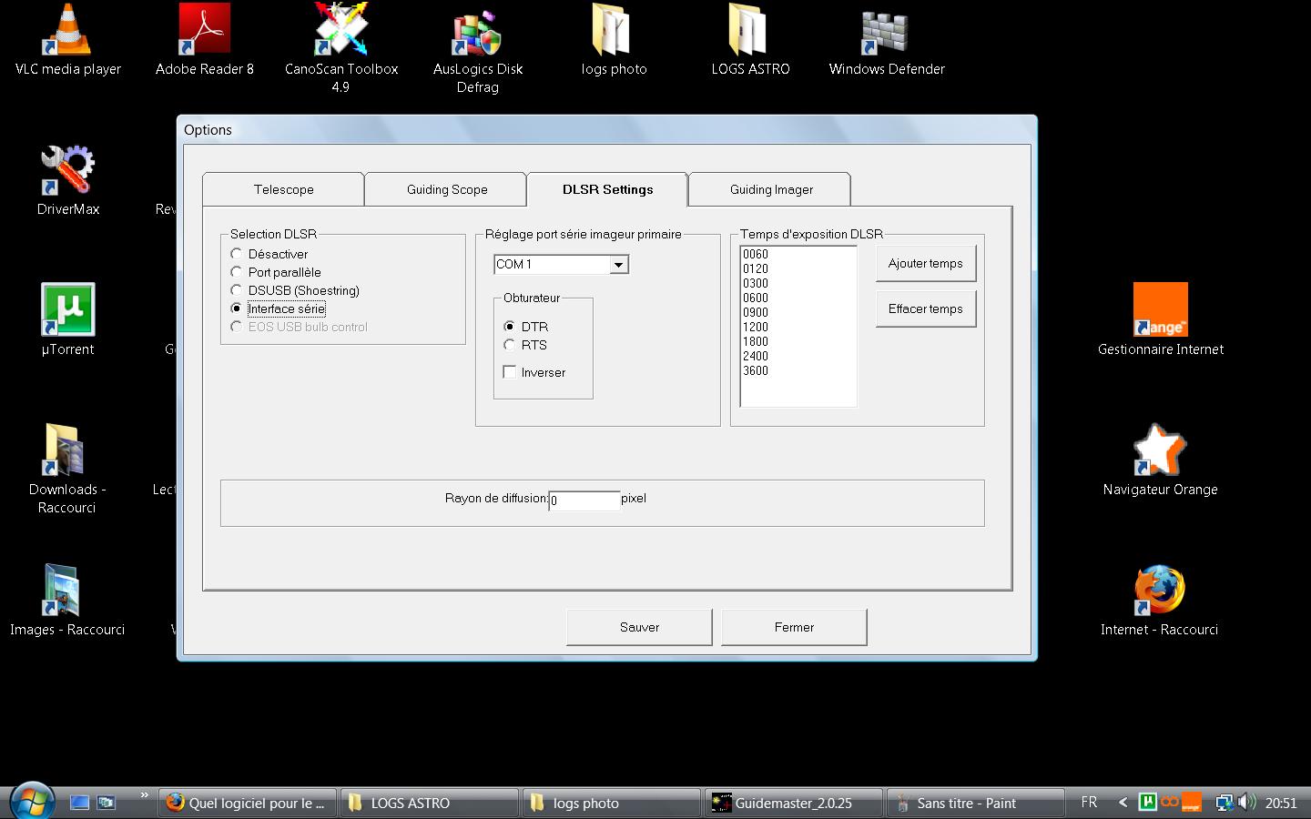Screen dimensions: 1311x819
Task: Toggle the Inverser checkbox
Action: click(510, 372)
